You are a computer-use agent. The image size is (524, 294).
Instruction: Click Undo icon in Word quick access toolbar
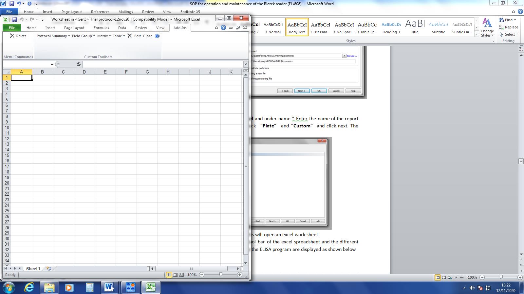click(19, 4)
